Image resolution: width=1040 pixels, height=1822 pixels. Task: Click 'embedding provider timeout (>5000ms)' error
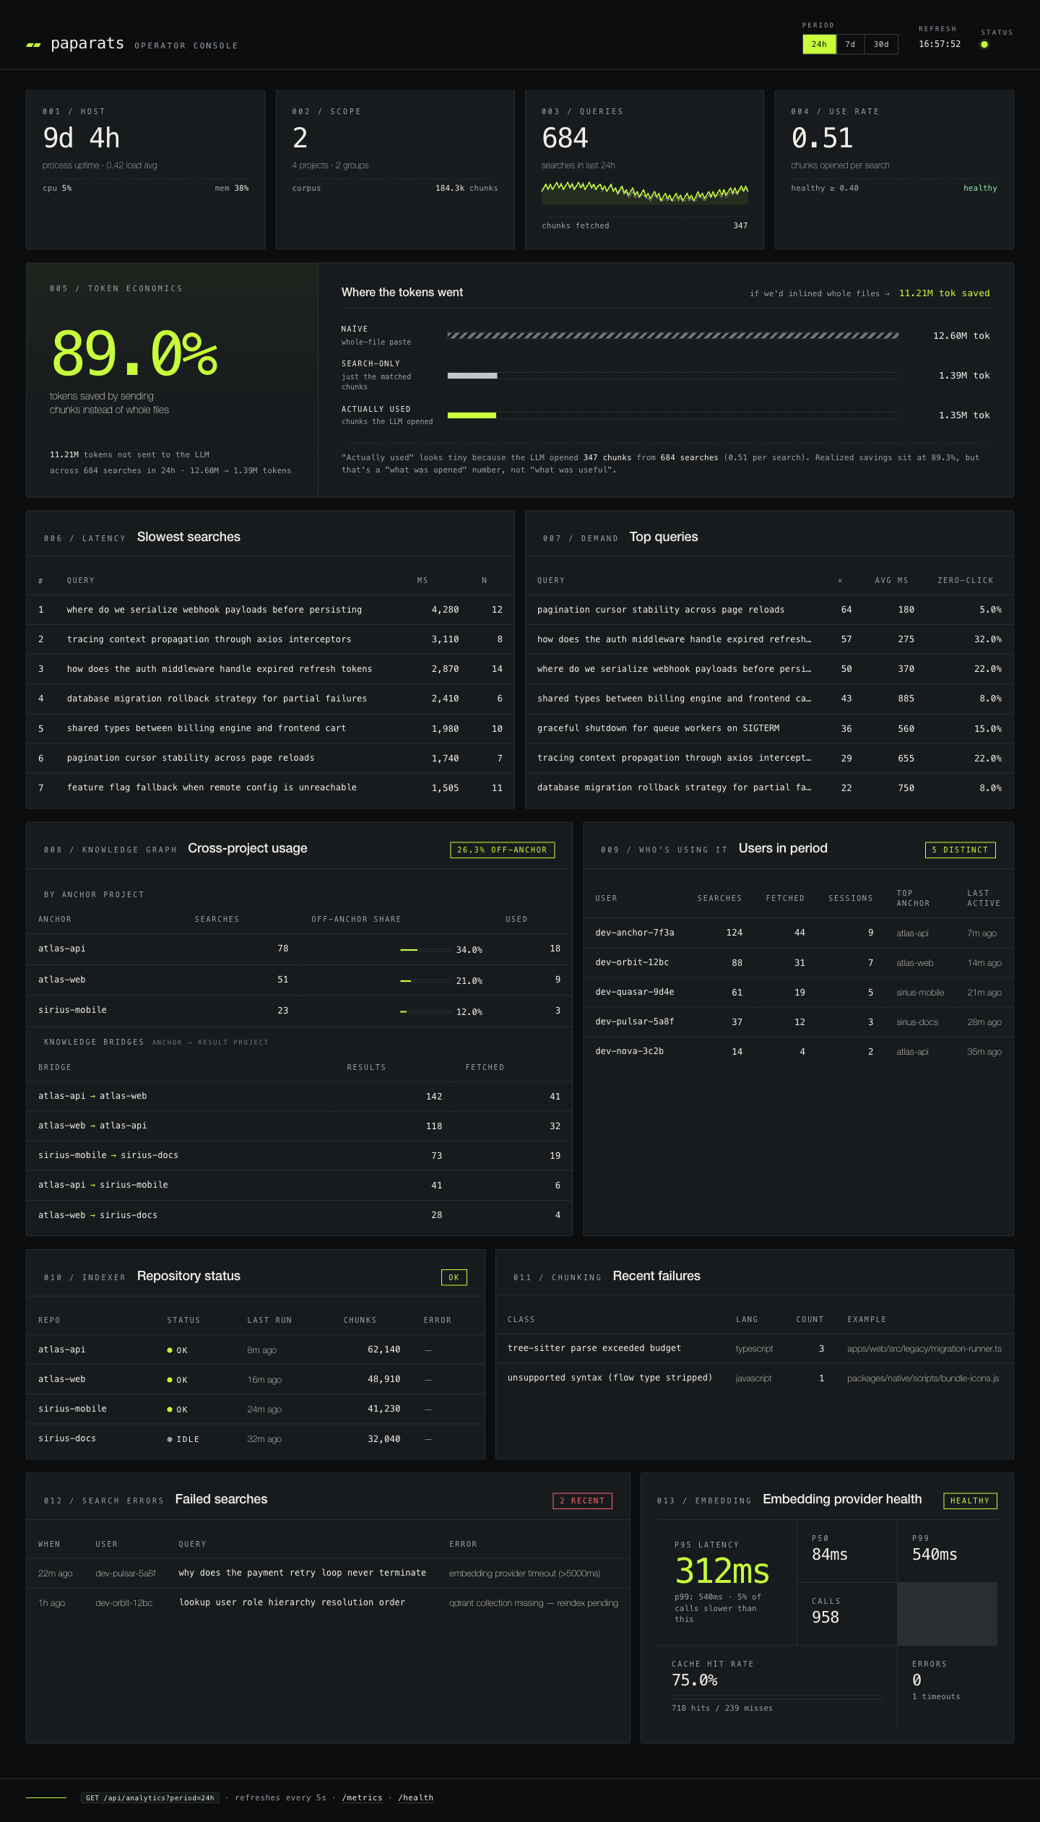coord(524,1573)
